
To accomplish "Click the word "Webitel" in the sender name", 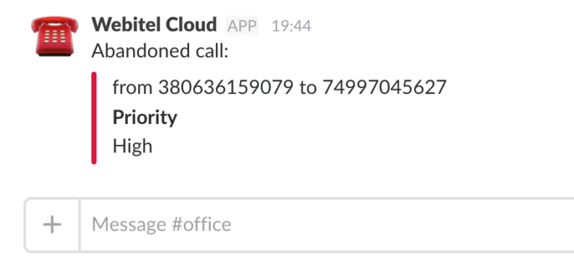I will pyautogui.click(x=126, y=25).
